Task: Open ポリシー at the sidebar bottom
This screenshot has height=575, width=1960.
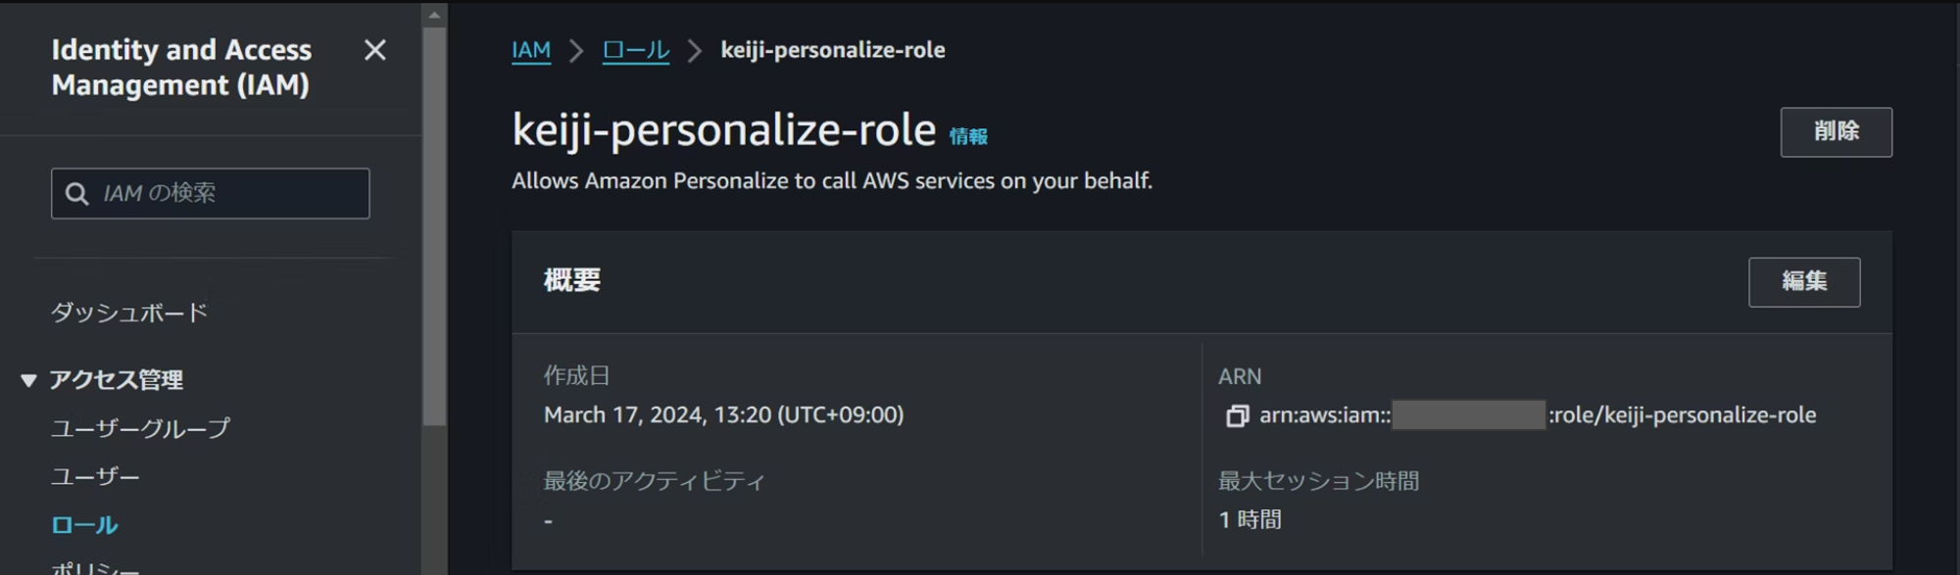Action: pyautogui.click(x=95, y=568)
